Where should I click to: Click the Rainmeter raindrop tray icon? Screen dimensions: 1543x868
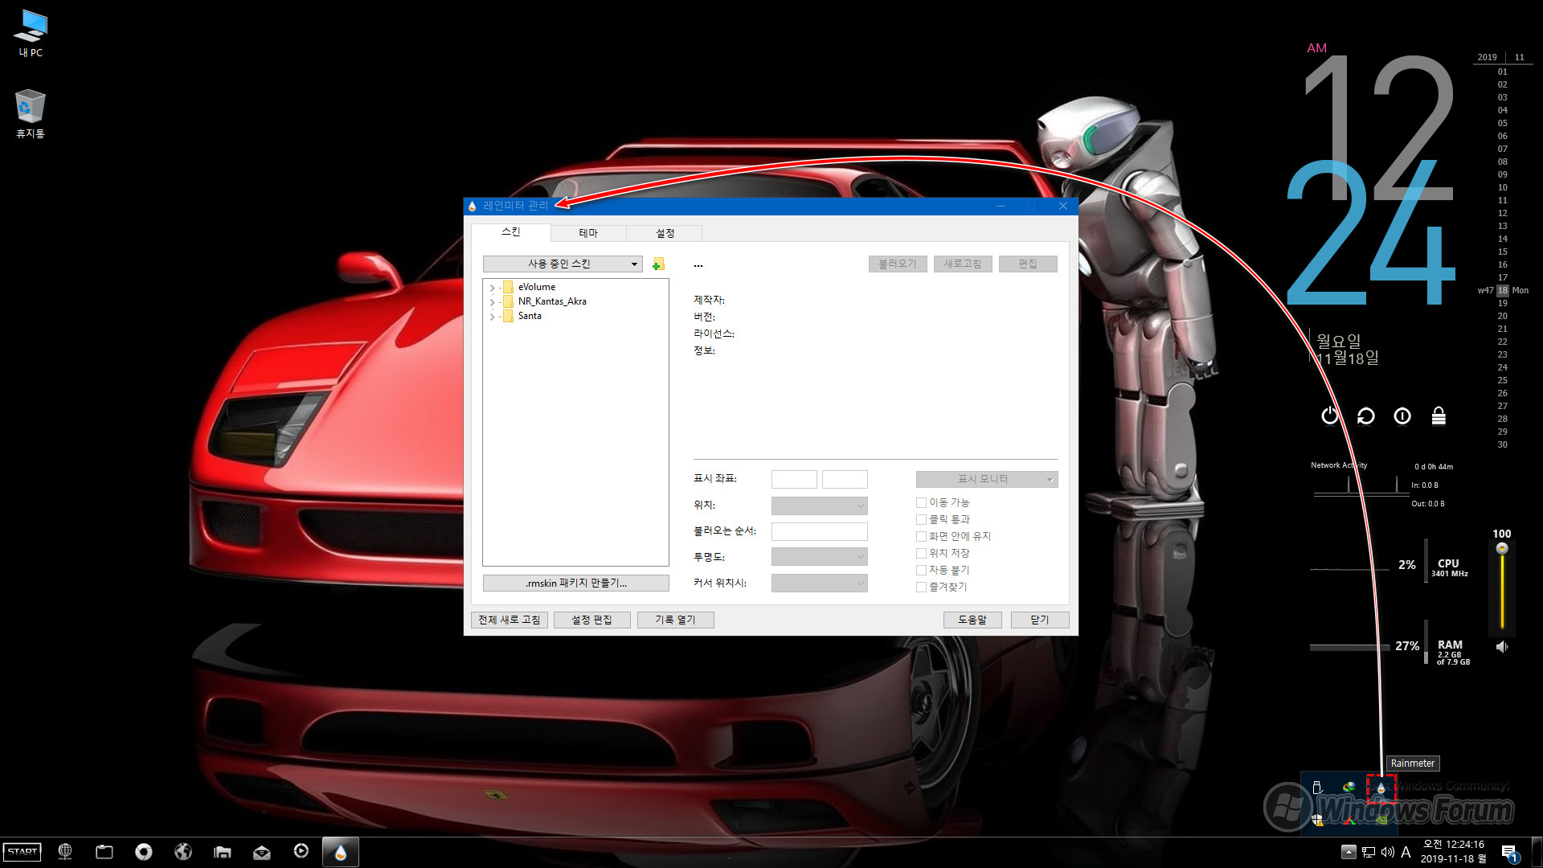tap(1381, 788)
